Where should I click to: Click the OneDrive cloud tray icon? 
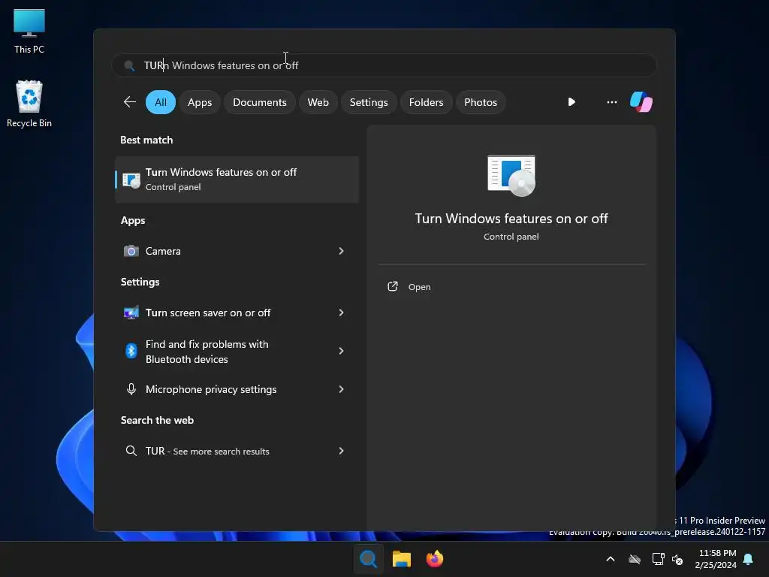(x=635, y=559)
